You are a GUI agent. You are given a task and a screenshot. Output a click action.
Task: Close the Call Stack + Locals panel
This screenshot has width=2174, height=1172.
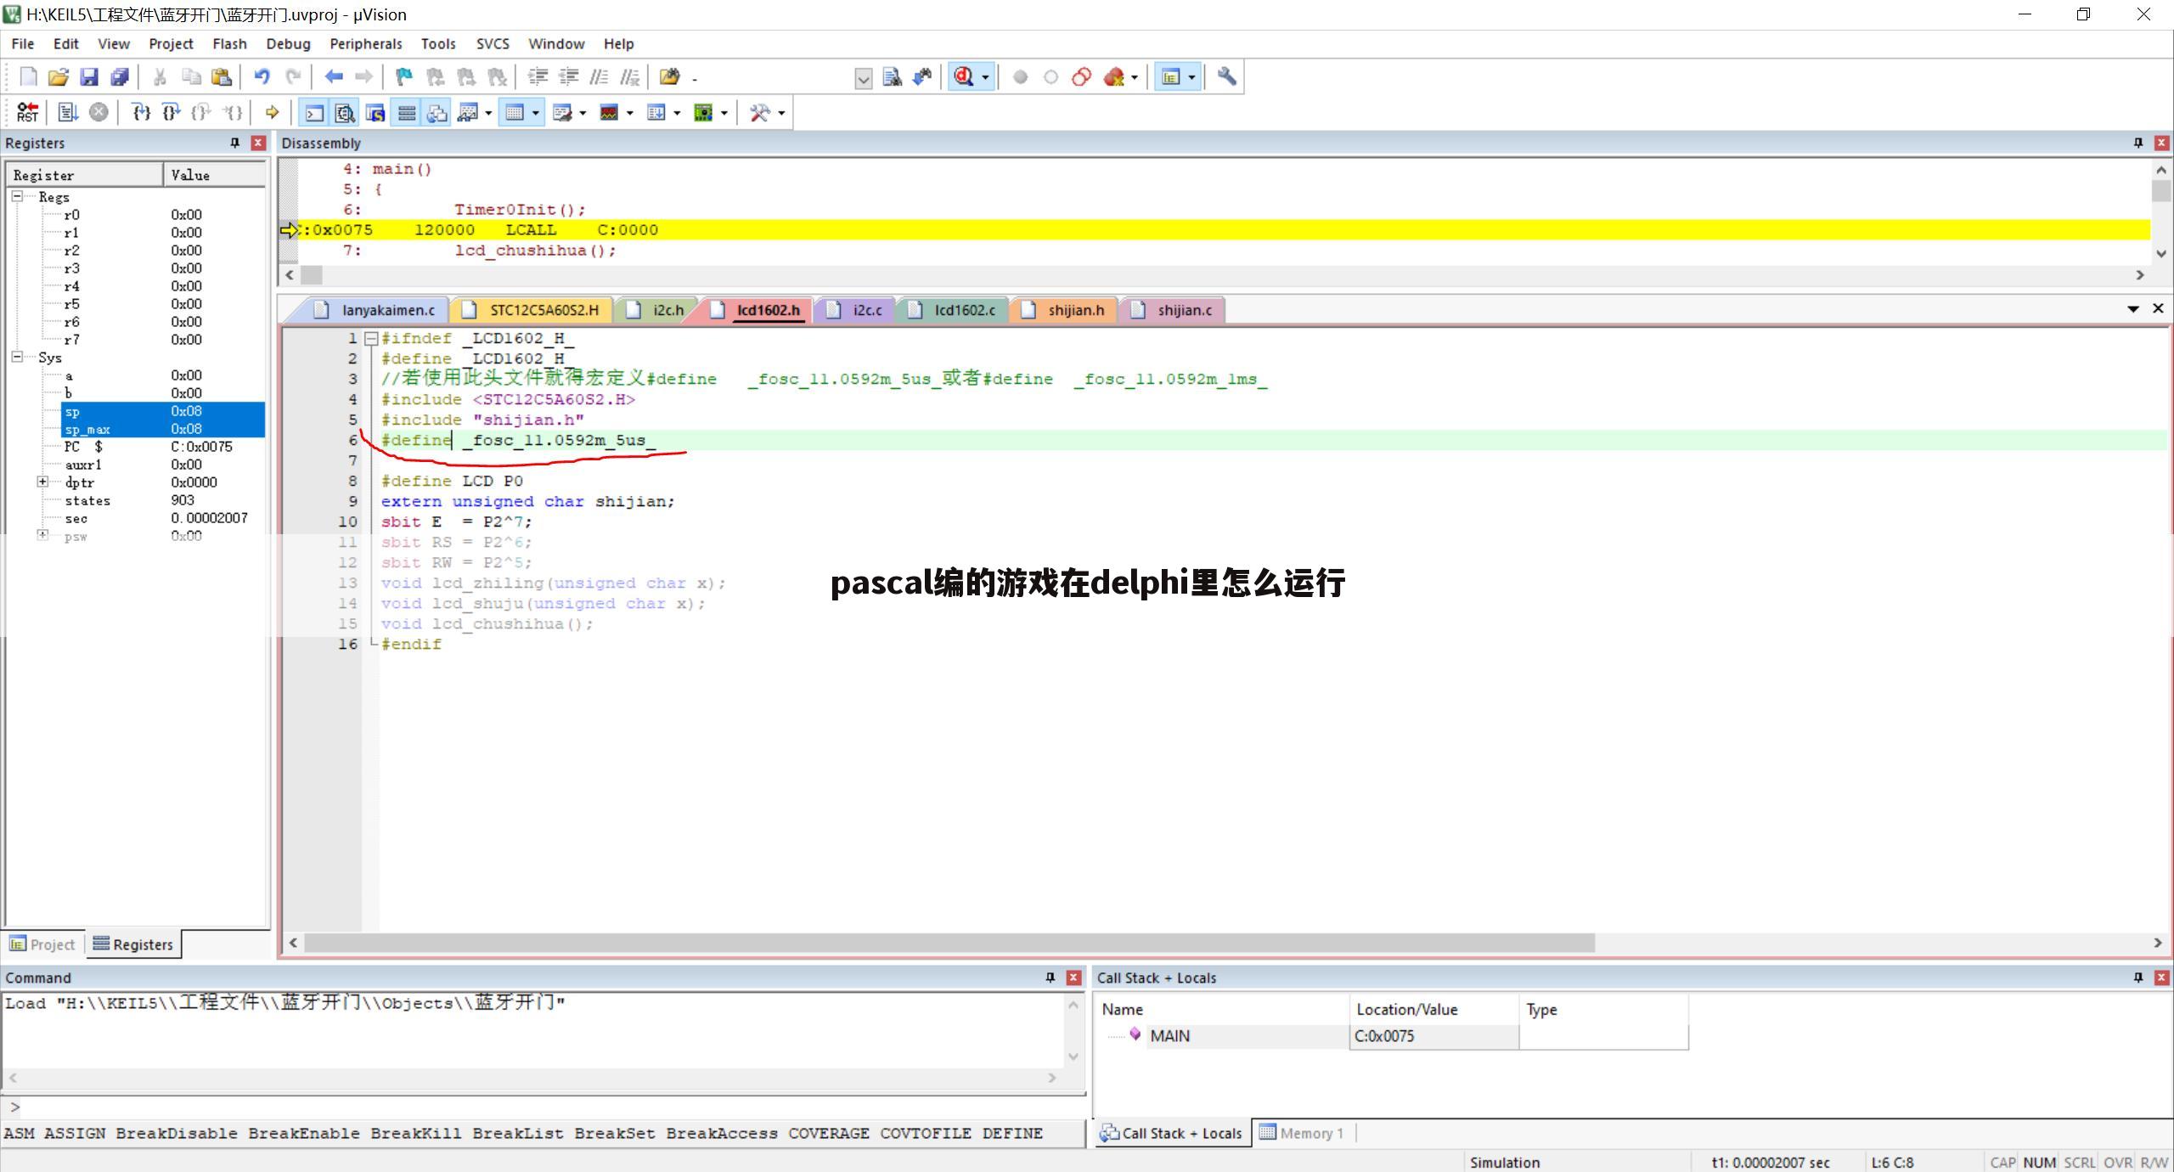[x=2162, y=978]
